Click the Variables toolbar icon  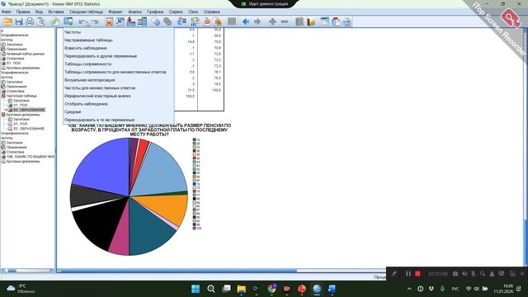tap(142, 22)
